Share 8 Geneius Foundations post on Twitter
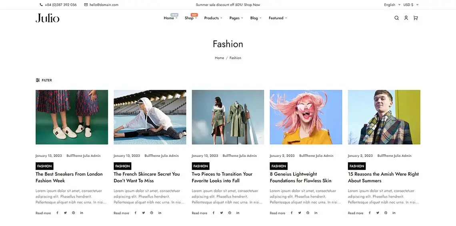Screen dimensions: 456x226 pyautogui.click(x=300, y=213)
